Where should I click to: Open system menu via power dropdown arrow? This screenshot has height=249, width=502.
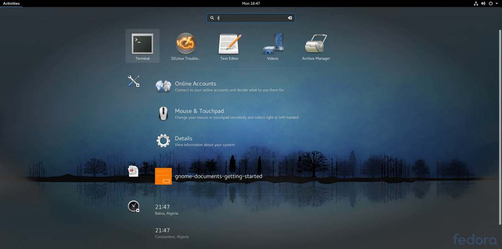tap(497, 4)
